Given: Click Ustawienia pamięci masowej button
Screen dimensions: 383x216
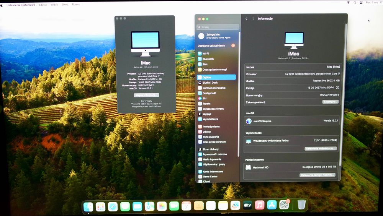Looking at the screenshot, I should (x=317, y=175).
